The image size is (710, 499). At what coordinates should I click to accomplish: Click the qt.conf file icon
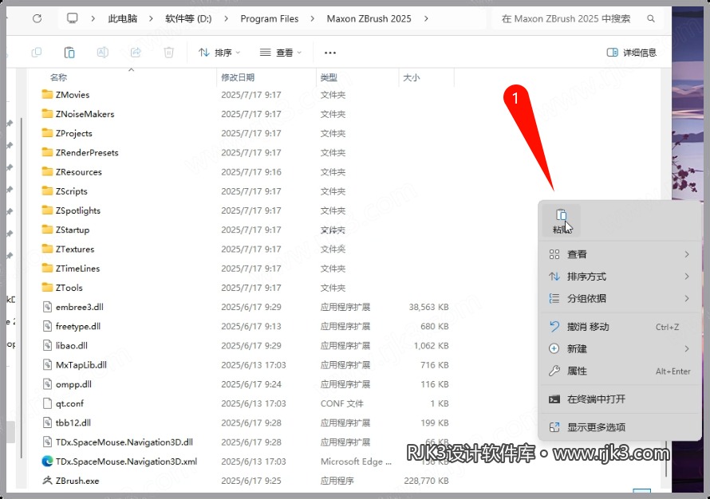pos(47,403)
